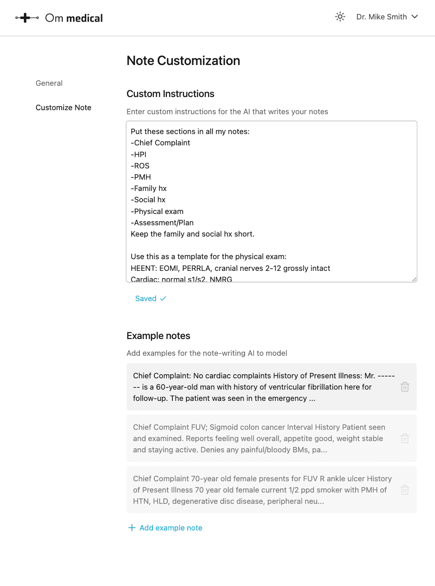The image size is (435, 586).
Task: Delete the ventricular fibrillation example note
Action: [x=405, y=387]
